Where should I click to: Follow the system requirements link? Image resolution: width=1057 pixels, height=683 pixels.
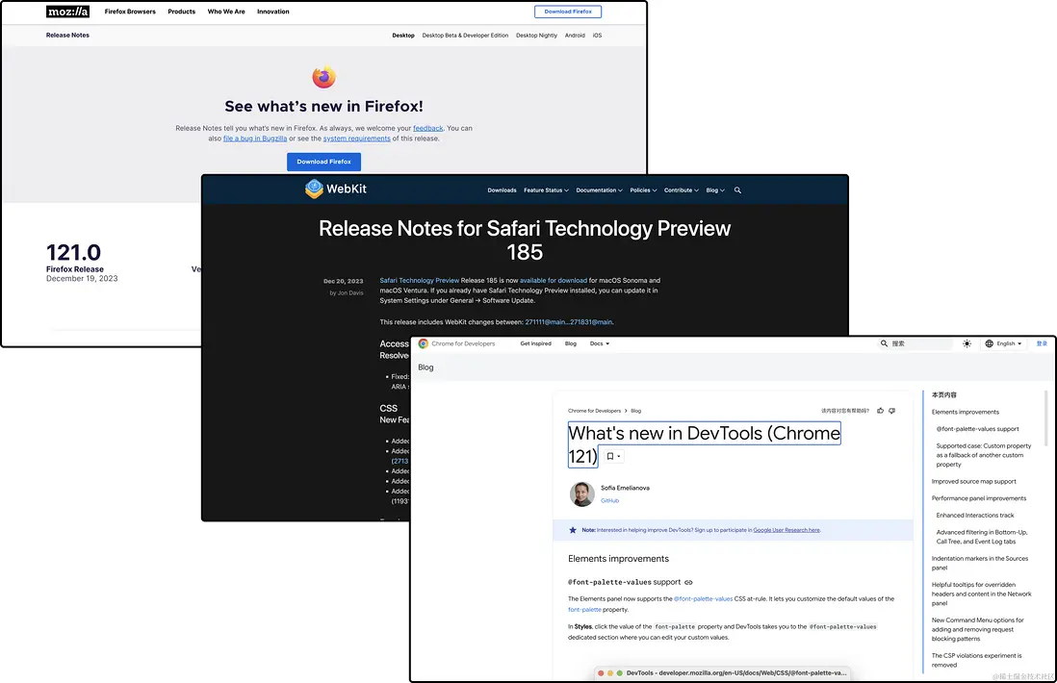356,139
